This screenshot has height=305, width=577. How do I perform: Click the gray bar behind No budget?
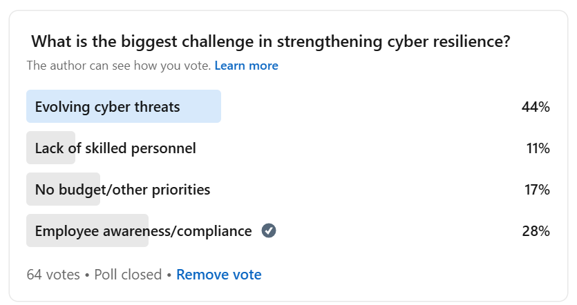point(30,190)
